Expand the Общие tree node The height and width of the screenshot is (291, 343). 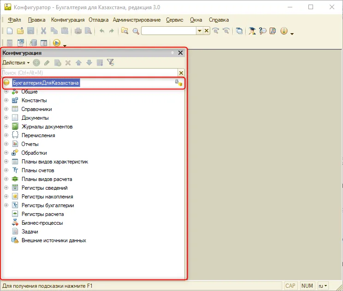coord(6,92)
